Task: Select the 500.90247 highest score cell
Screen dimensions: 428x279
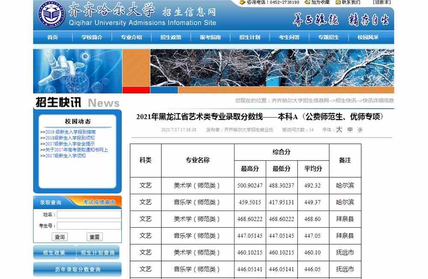Action: [250, 186]
